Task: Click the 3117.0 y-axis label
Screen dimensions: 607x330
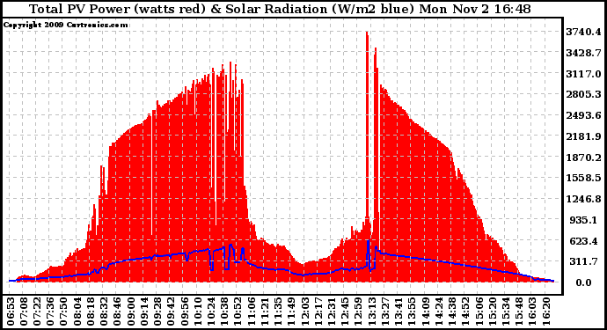Action: pos(583,74)
